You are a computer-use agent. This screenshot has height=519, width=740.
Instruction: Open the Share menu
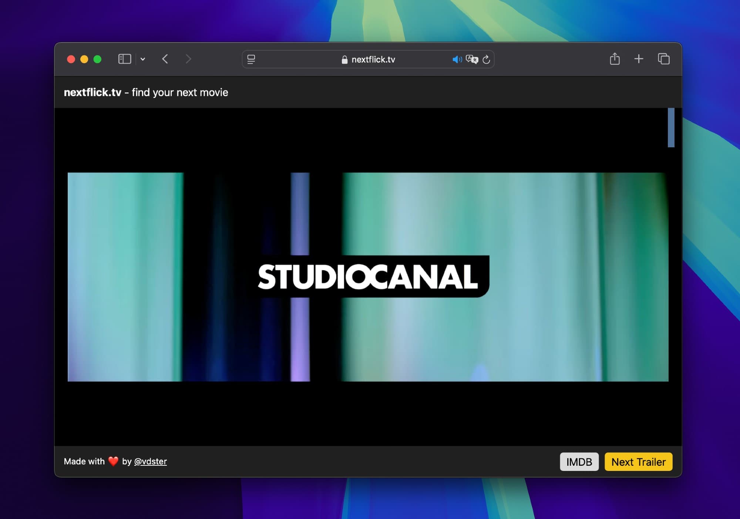[x=615, y=59]
